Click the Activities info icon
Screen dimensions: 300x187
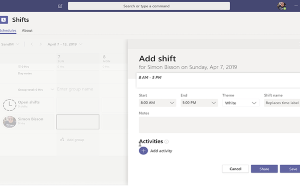coord(166,142)
